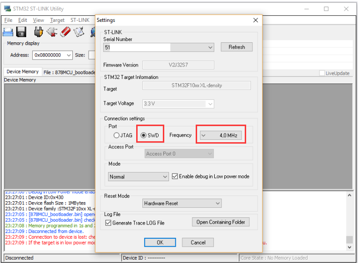Click the Disconnect from target icon
This screenshot has height=263, width=359.
pyautogui.click(x=52, y=32)
